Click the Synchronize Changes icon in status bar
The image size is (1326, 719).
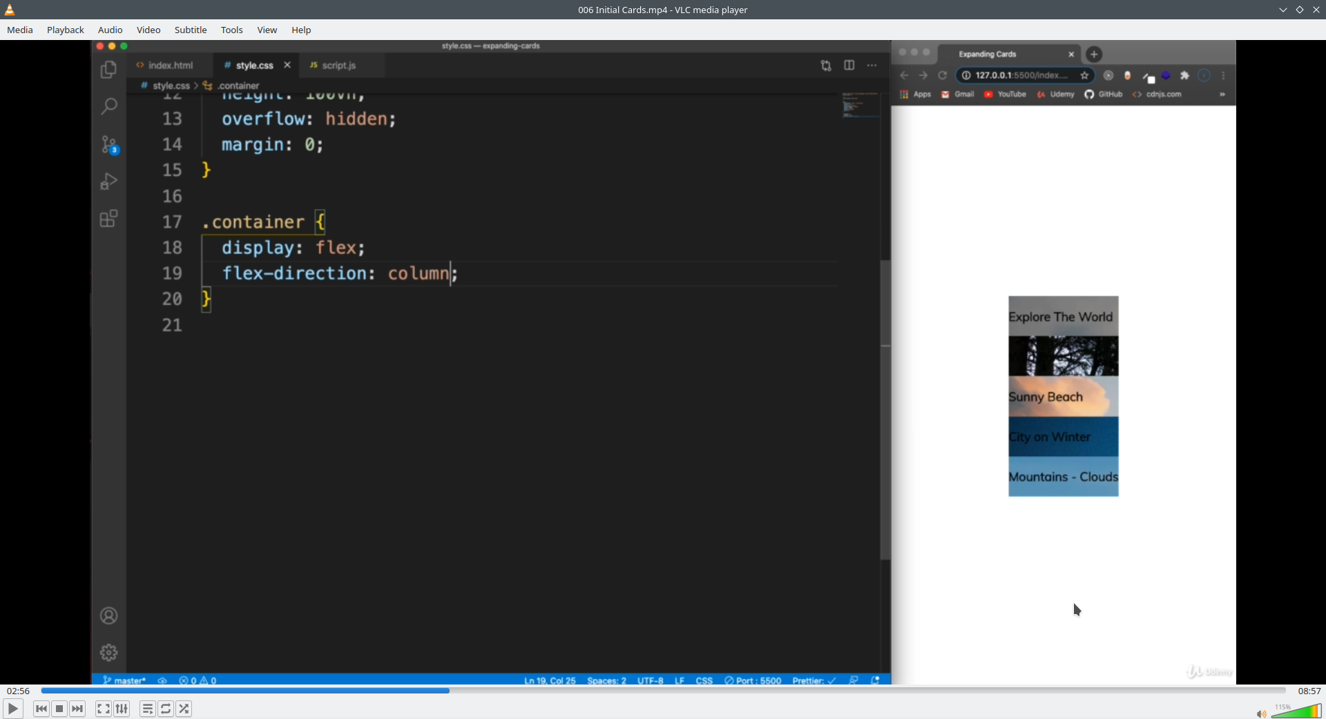click(x=162, y=680)
